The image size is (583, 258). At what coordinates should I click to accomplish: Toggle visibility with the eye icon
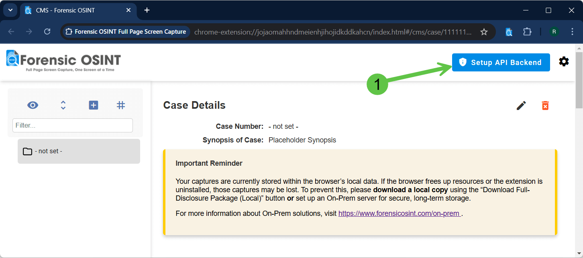tap(33, 105)
